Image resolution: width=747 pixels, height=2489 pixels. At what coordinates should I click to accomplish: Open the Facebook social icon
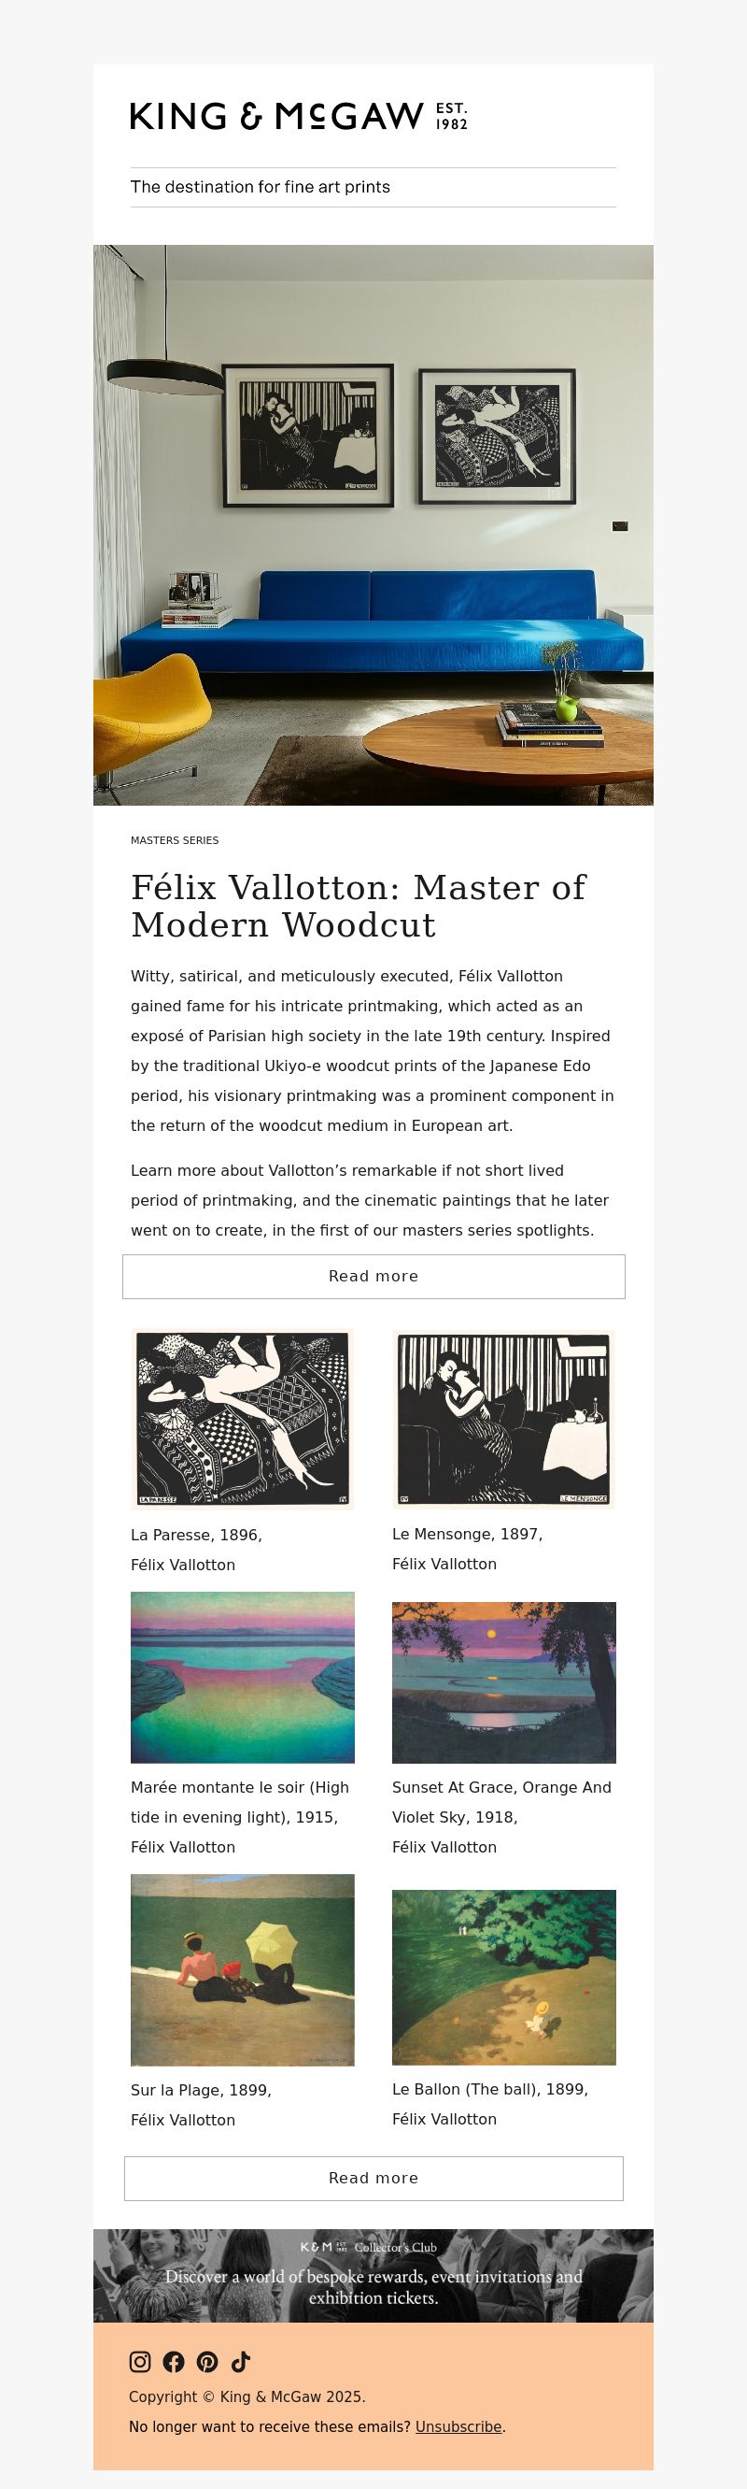coord(174,2362)
